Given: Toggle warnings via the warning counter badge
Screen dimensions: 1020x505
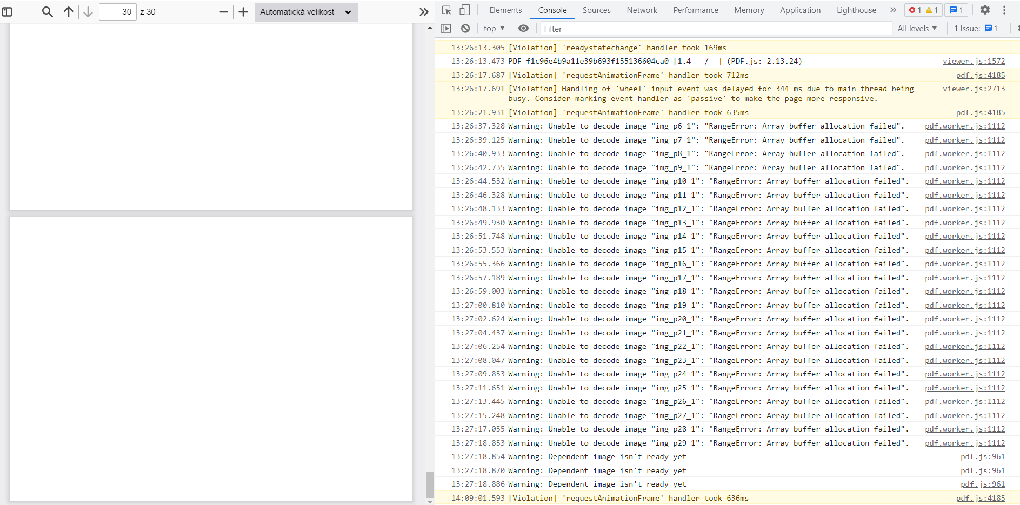Looking at the screenshot, I should tap(931, 10).
